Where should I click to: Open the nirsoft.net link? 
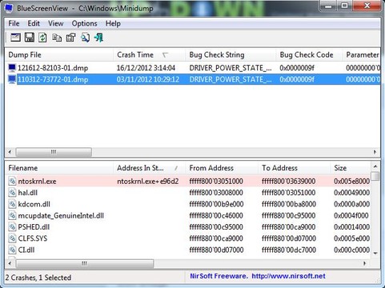tap(288, 276)
